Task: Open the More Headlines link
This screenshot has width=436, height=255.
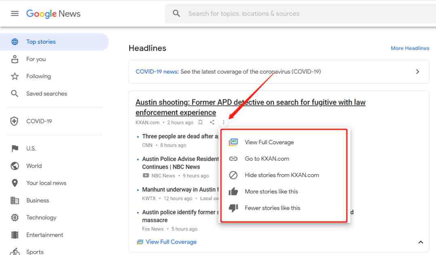Action: point(410,48)
